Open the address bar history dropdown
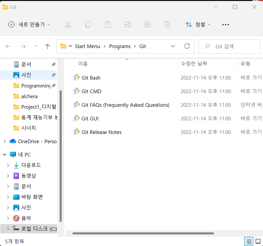The height and width of the screenshot is (246, 263). [x=173, y=46]
